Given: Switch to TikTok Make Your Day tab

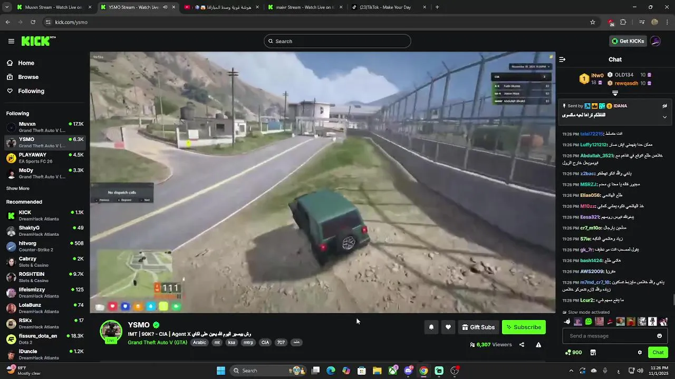Looking at the screenshot, I should [x=389, y=7].
